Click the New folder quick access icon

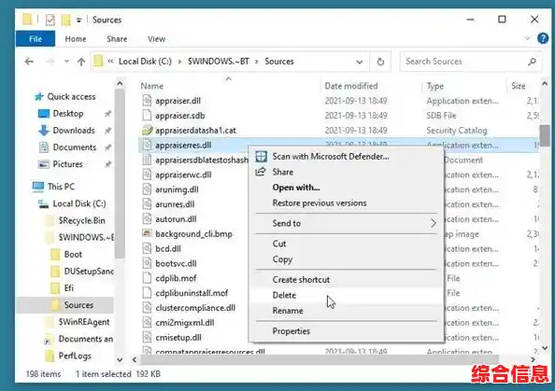(x=65, y=20)
